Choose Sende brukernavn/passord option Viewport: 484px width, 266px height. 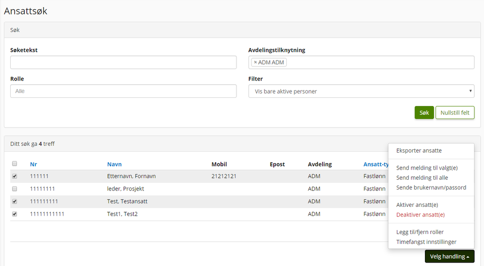(x=431, y=188)
